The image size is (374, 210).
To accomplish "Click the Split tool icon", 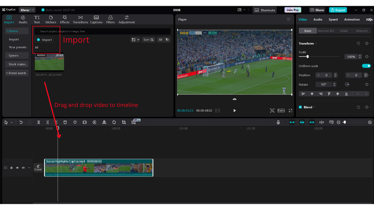I will [x=39, y=122].
